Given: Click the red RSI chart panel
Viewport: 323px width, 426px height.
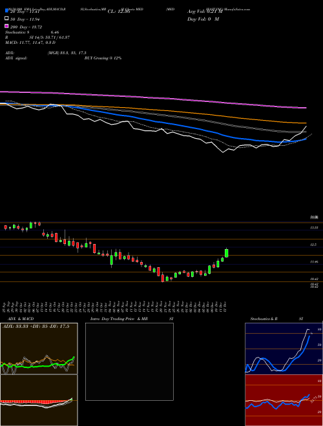Looking at the screenshot, I should point(284,400).
